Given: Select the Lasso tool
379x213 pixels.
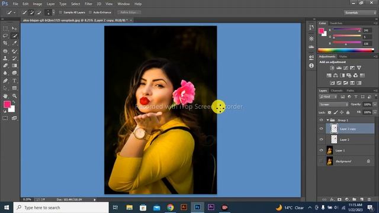Looking at the screenshot, I should 5,35.
